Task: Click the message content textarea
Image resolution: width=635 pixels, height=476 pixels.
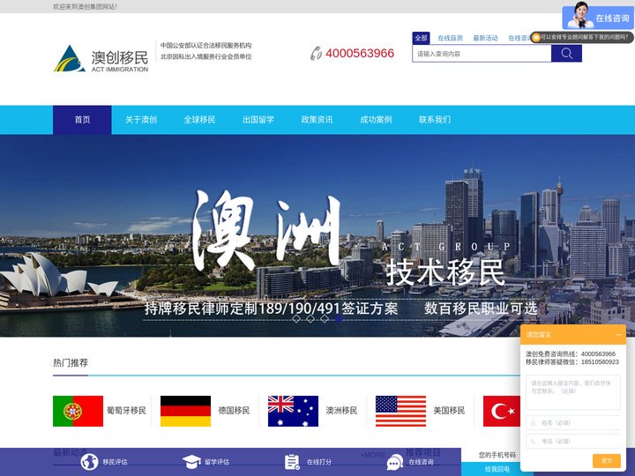Action: pos(573,392)
